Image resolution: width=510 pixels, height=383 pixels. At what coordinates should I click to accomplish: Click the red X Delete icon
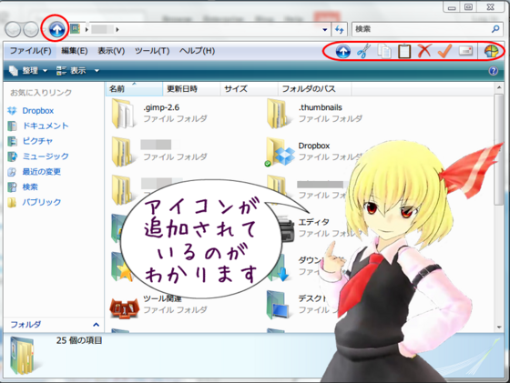click(424, 51)
